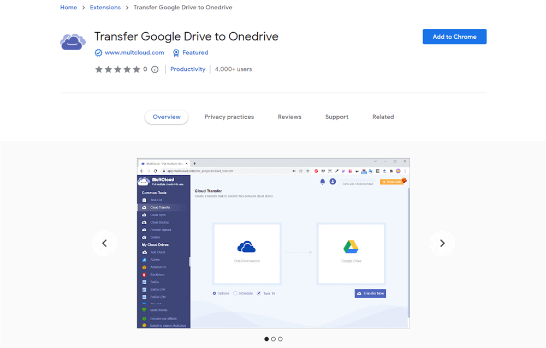Click the Featured award ribbon icon
The width and height of the screenshot is (546, 348).
point(176,52)
